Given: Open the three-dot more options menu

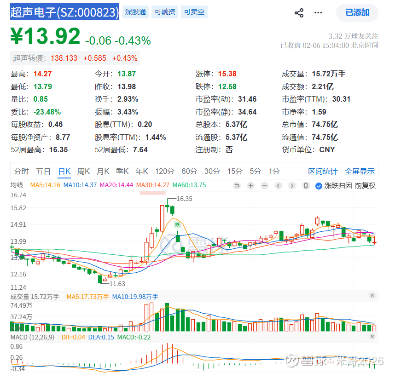Looking at the screenshot, I should point(318,12).
